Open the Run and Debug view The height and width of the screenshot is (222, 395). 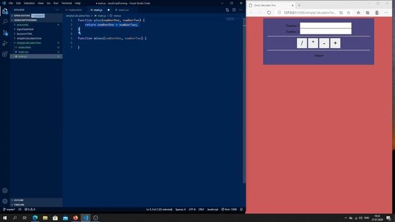tap(5, 43)
